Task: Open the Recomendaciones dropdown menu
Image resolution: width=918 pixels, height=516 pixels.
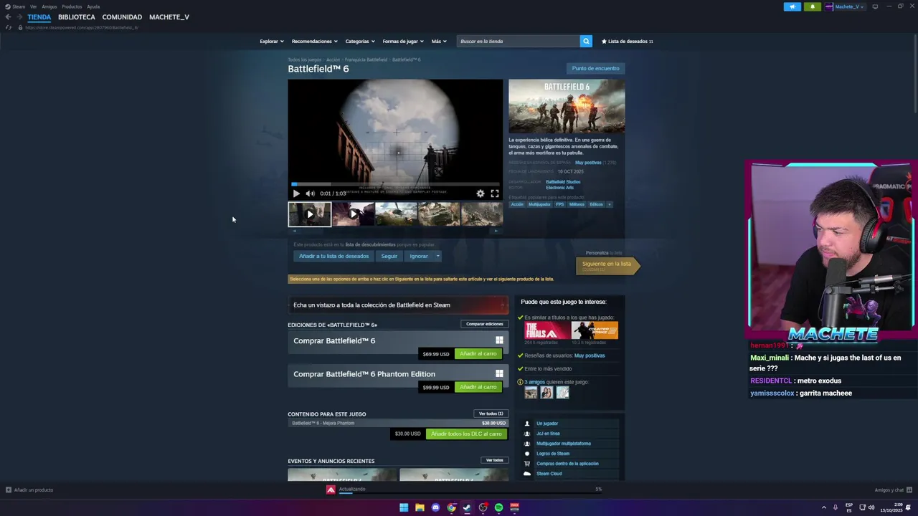Action: (x=314, y=41)
